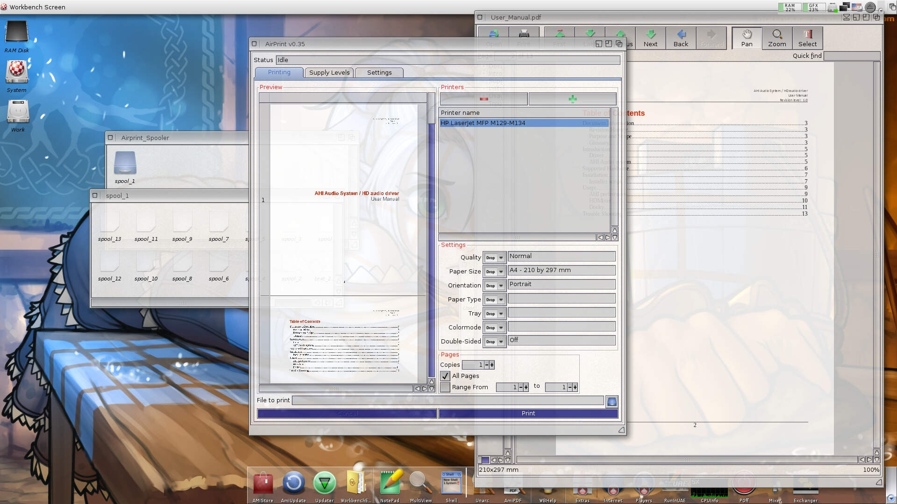Viewport: 897px width, 504px height.
Task: Open Mixer from the dock
Action: point(775,485)
